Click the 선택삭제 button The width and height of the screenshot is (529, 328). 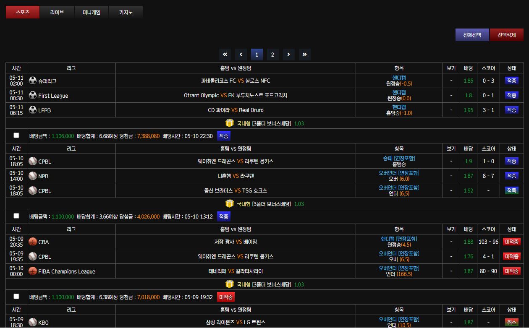coord(507,35)
